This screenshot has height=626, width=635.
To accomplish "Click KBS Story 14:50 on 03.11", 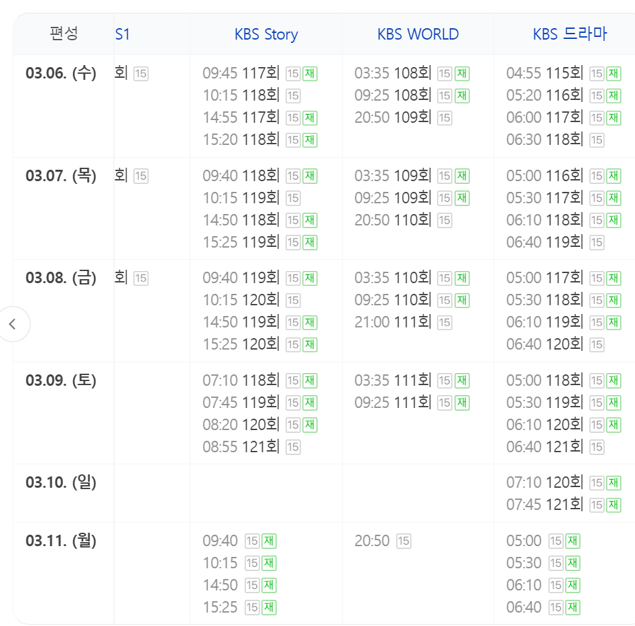I will point(239,585).
